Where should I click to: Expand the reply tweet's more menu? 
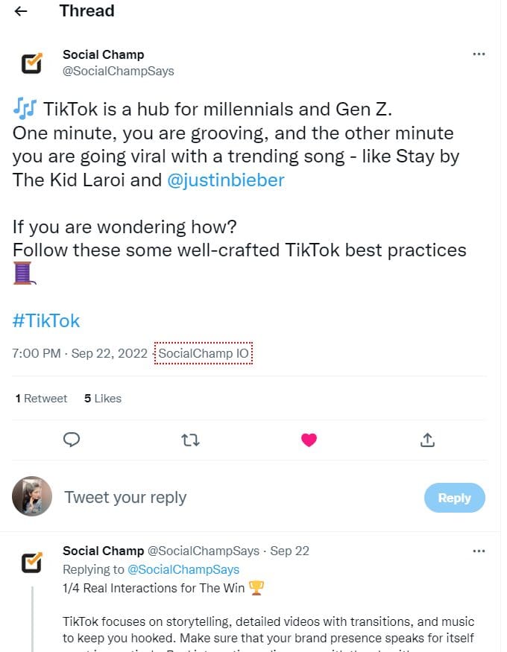coord(479,550)
